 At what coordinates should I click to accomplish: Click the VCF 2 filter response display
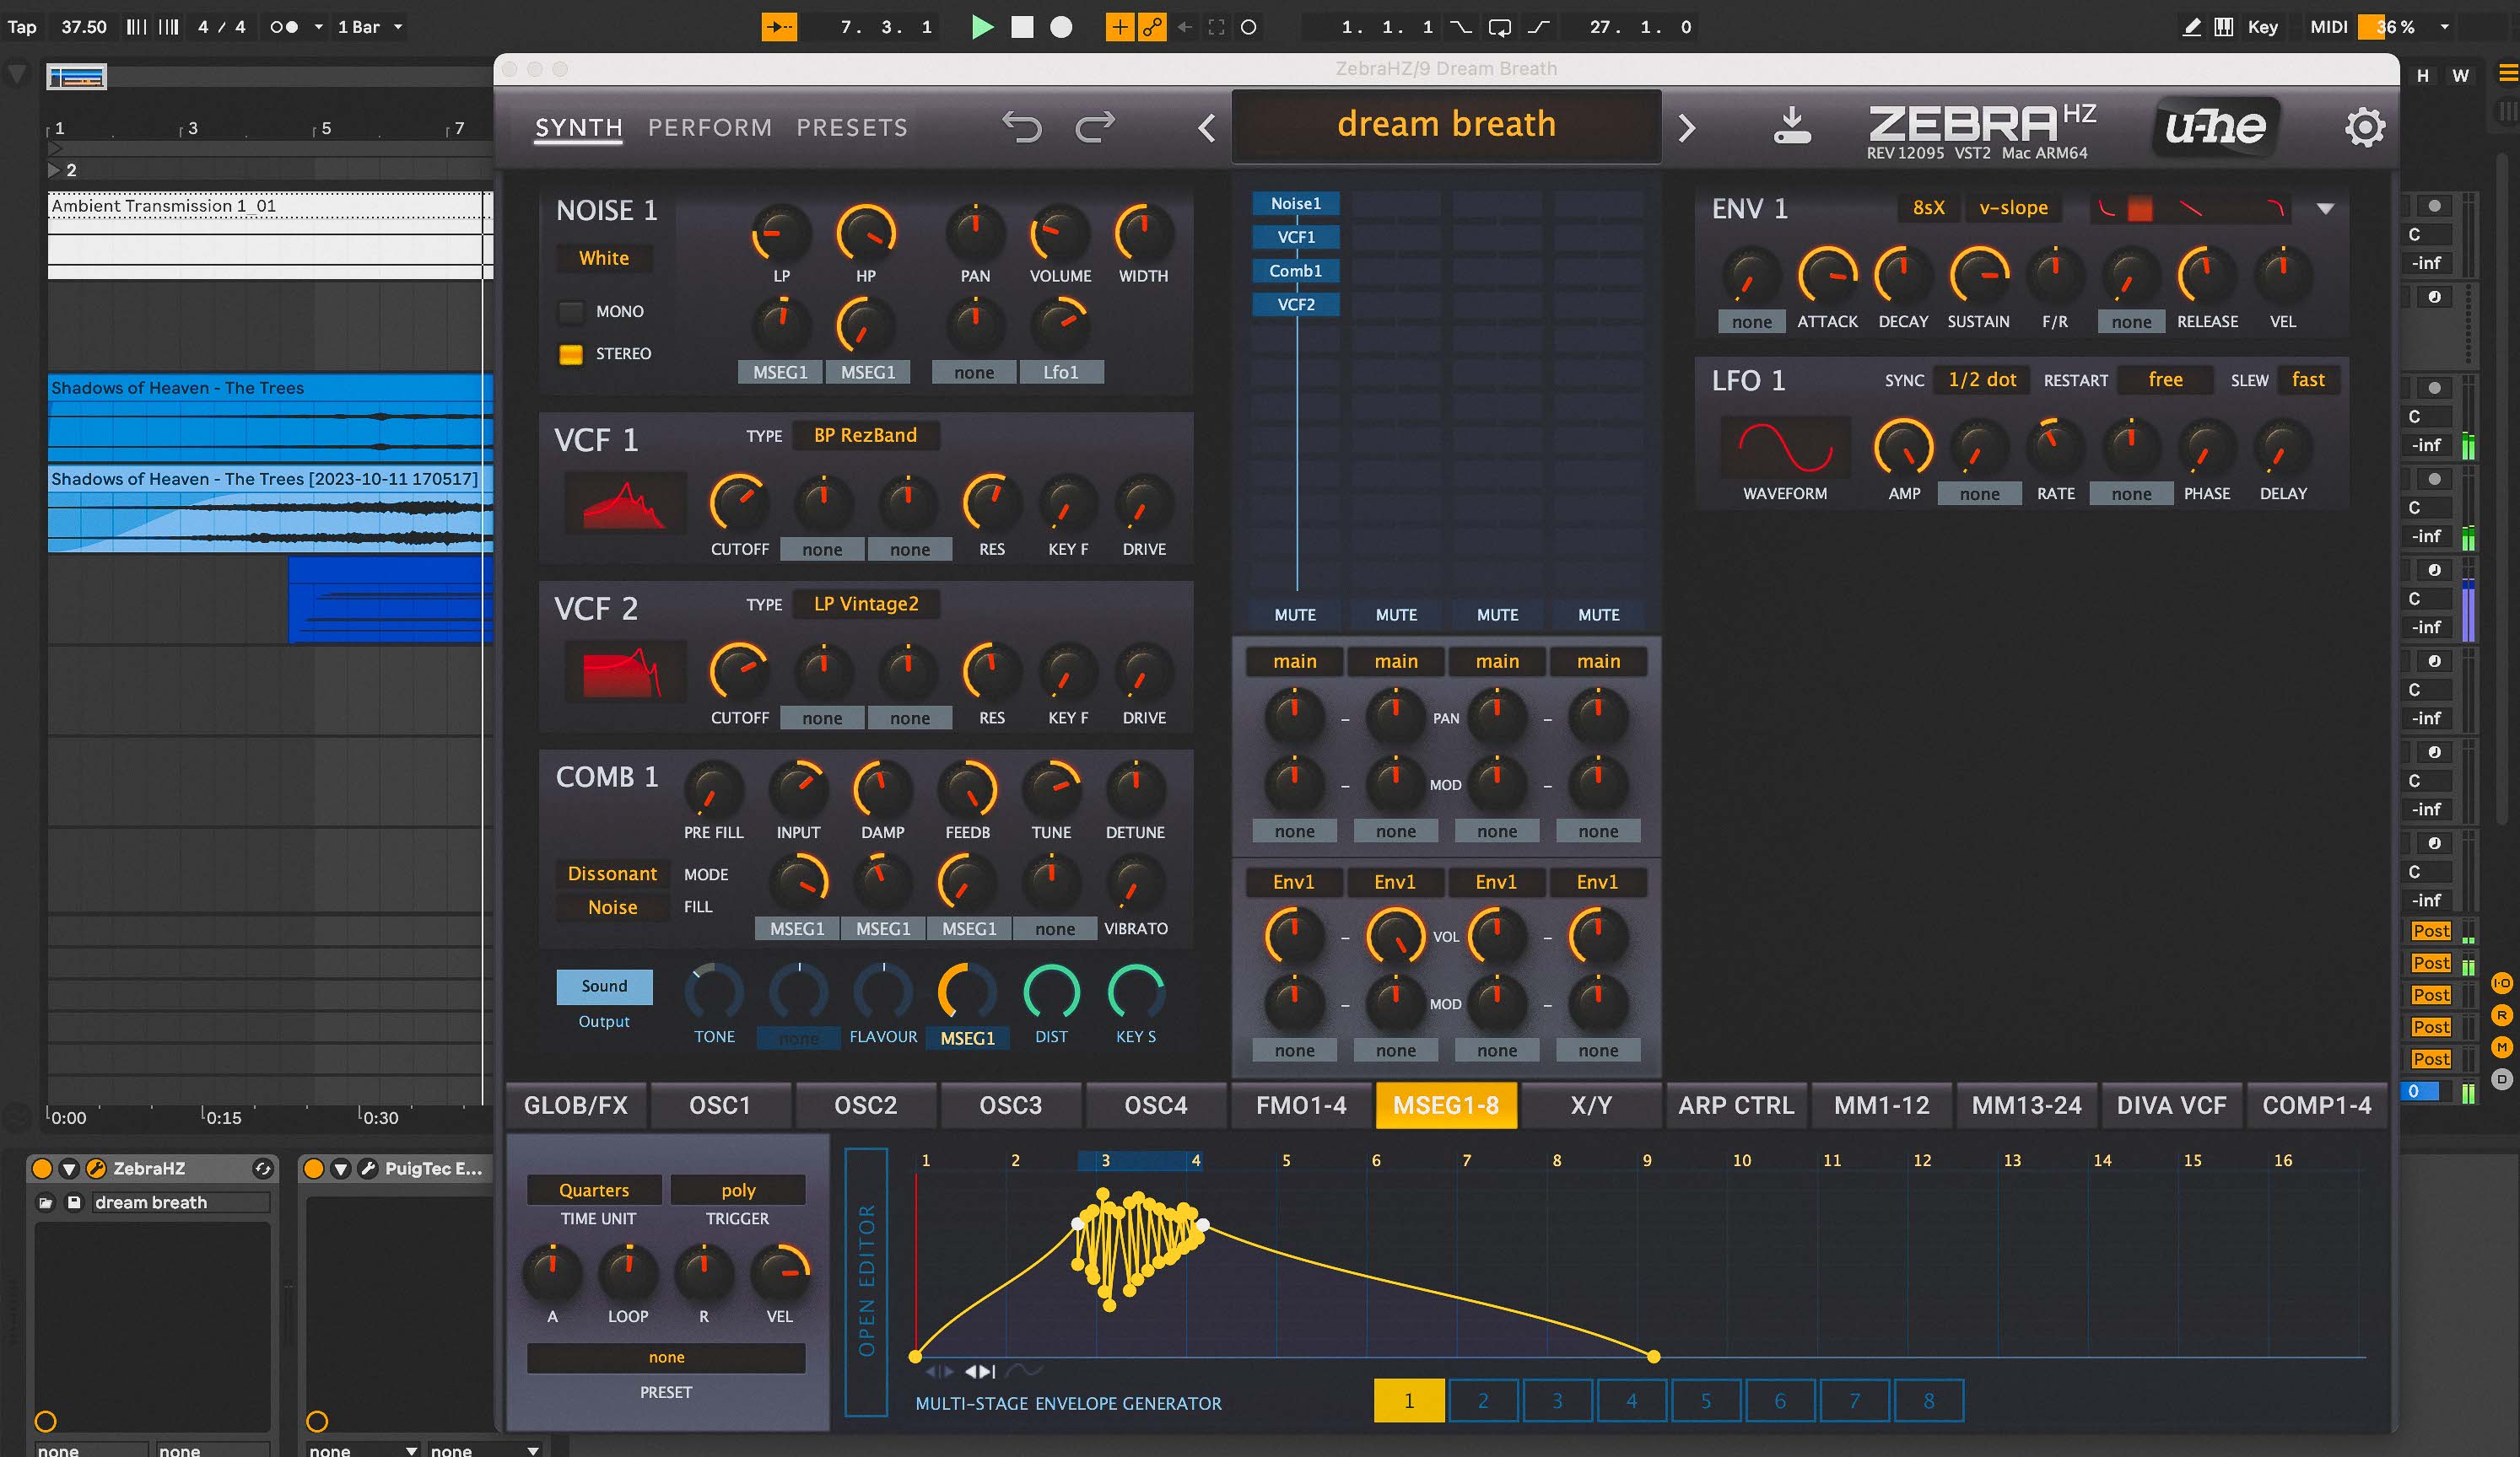(x=625, y=670)
